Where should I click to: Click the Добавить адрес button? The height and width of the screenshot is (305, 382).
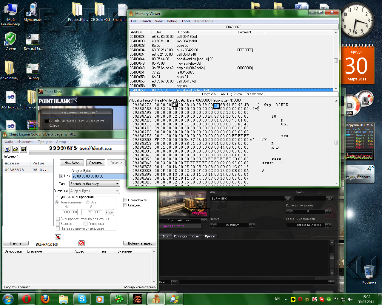pos(140,243)
